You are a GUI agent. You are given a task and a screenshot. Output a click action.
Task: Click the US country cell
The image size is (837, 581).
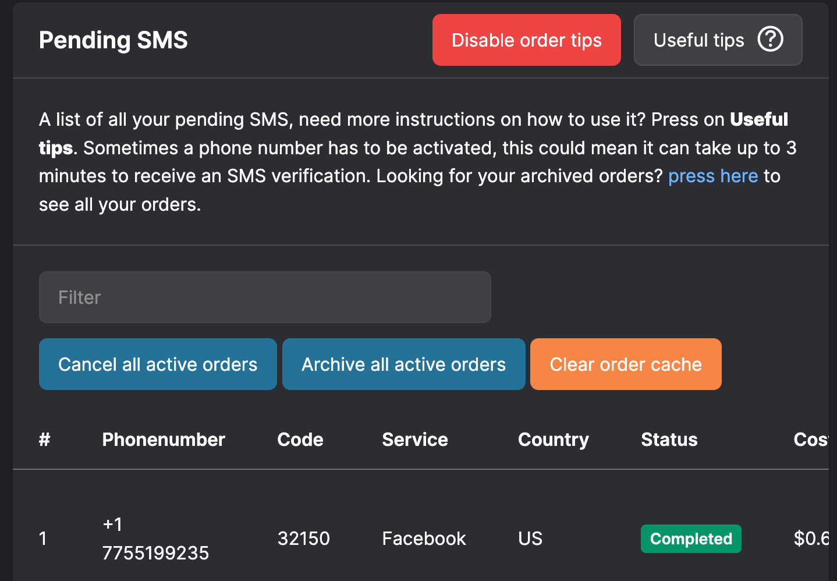[530, 539]
